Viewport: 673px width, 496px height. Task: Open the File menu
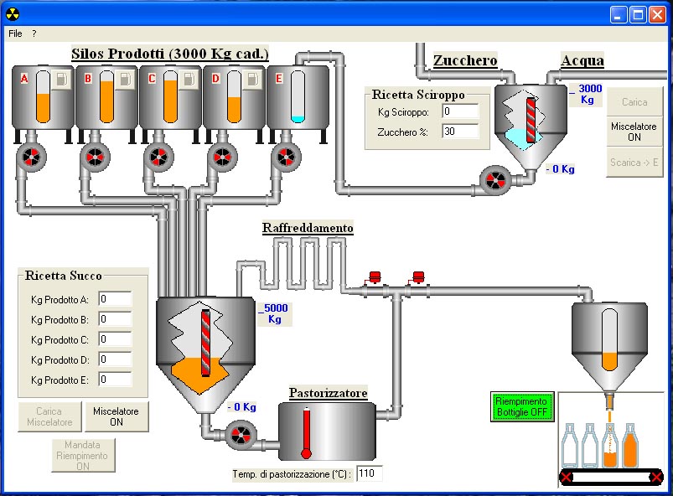(x=14, y=34)
